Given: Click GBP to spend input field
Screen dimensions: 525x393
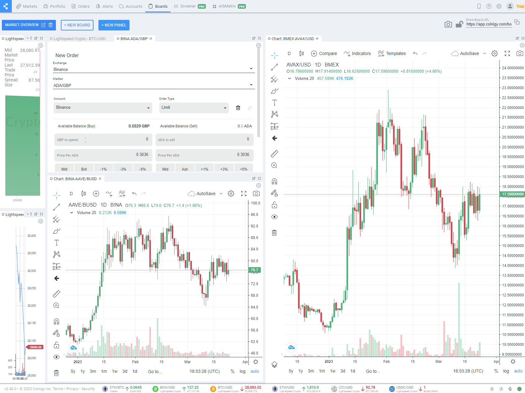Looking at the screenshot, I should [103, 140].
